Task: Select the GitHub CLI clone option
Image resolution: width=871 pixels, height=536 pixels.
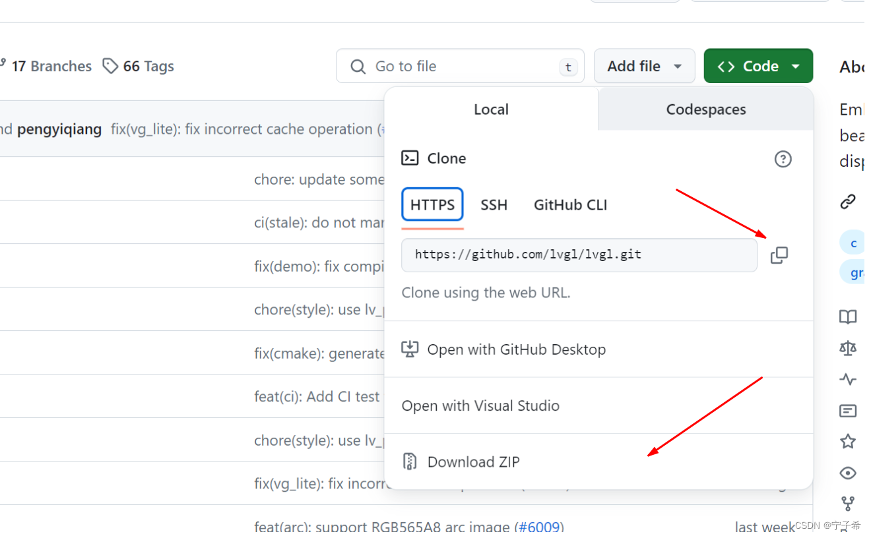Action: (570, 205)
